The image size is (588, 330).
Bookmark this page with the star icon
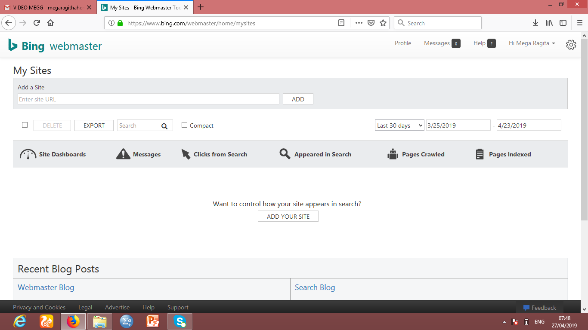pyautogui.click(x=383, y=23)
